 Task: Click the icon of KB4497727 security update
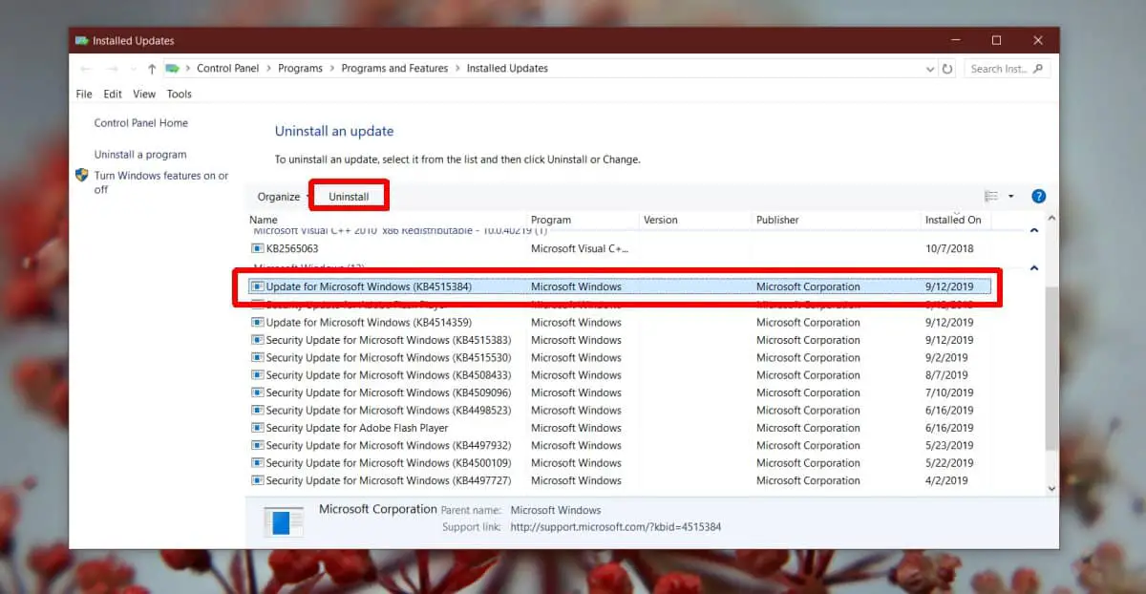(258, 480)
